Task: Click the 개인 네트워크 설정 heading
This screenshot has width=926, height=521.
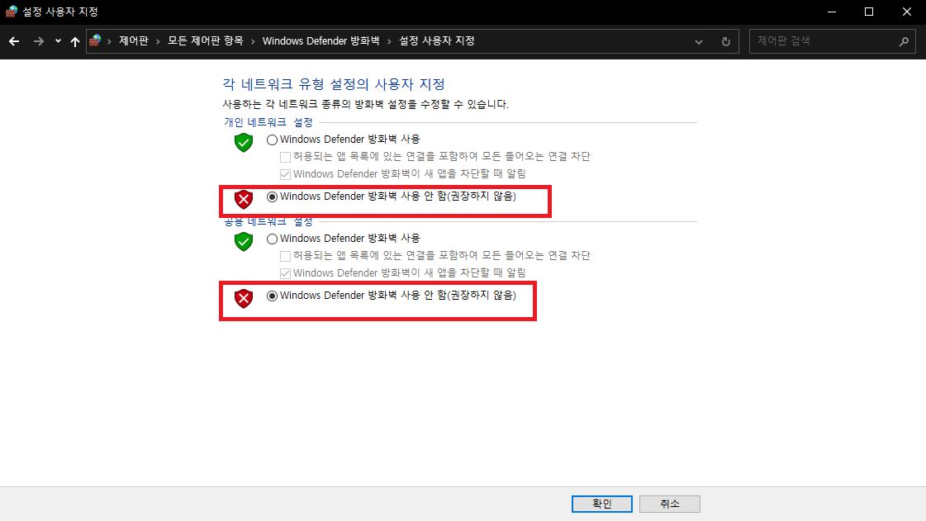Action: [268, 122]
